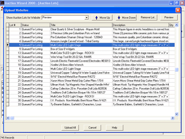Click the Move Up arrow button
The width and height of the screenshot is (185, 139).
pos(102,17)
